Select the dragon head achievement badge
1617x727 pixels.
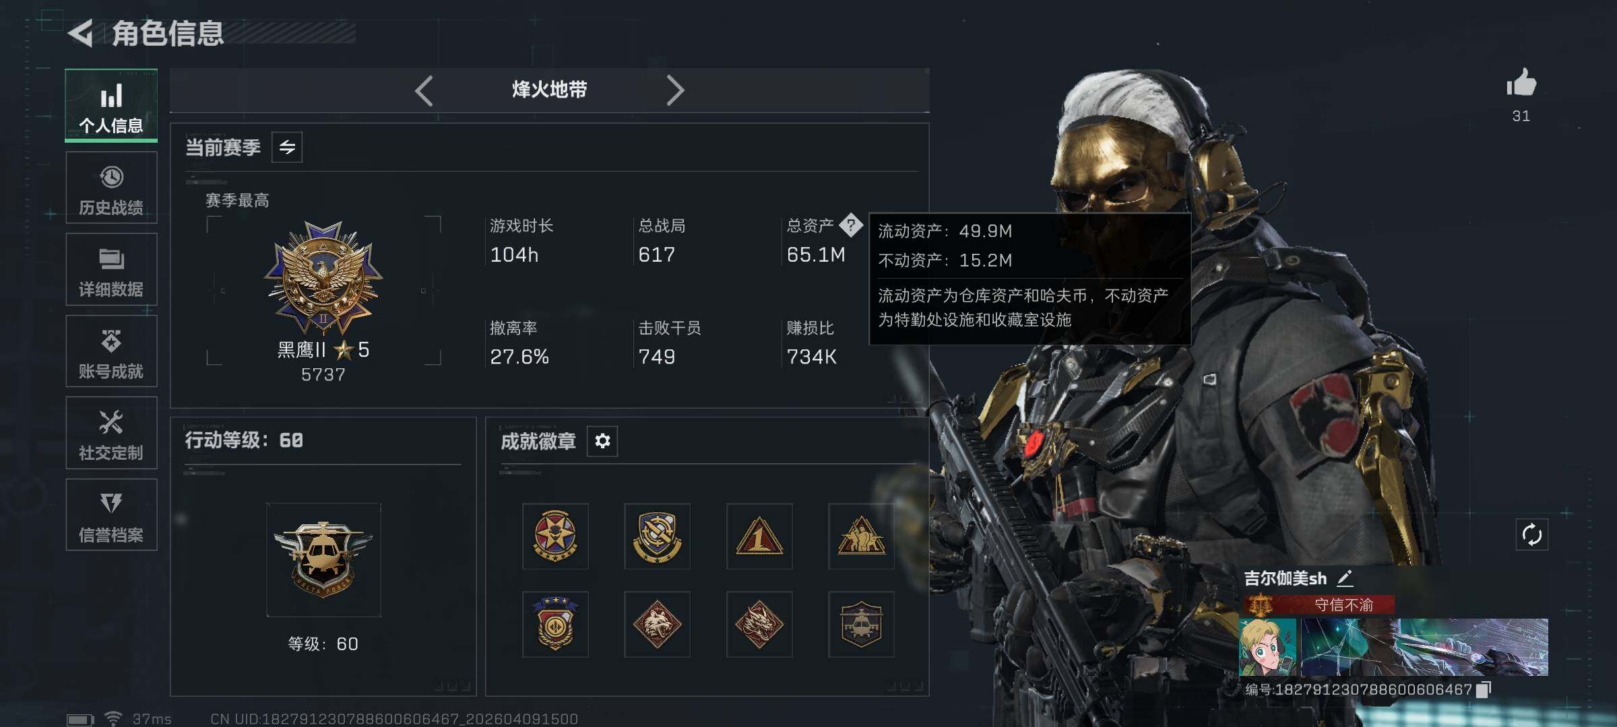tap(759, 624)
